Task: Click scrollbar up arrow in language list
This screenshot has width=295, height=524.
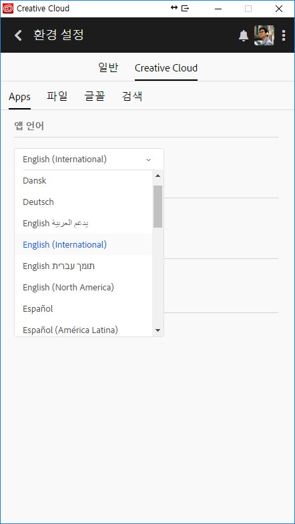Action: pyautogui.click(x=158, y=176)
